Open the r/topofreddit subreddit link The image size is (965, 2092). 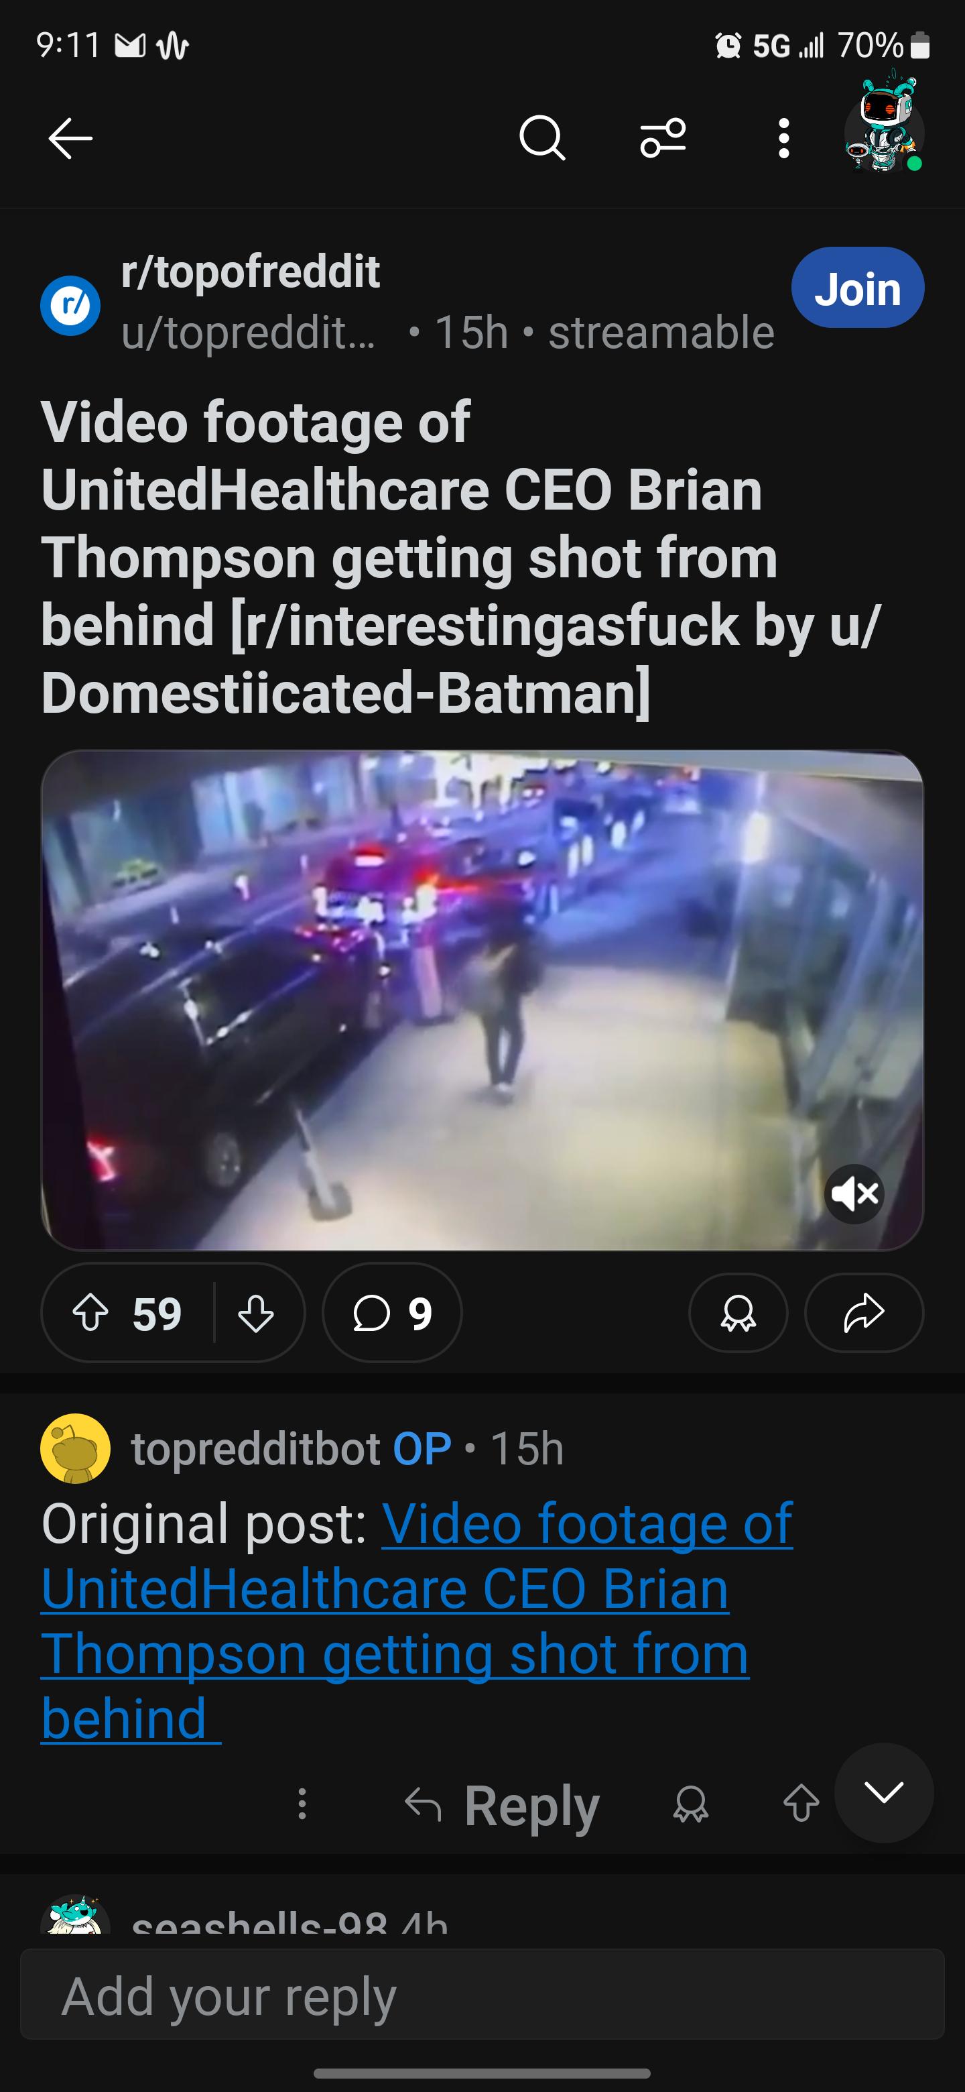250,272
